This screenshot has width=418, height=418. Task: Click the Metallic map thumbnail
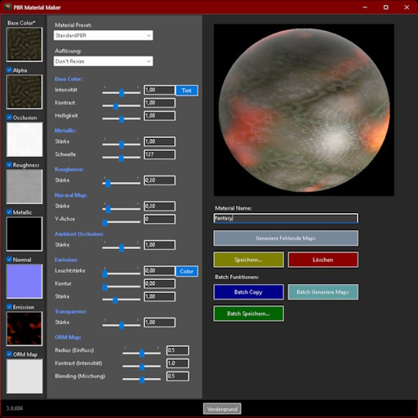coord(24,233)
